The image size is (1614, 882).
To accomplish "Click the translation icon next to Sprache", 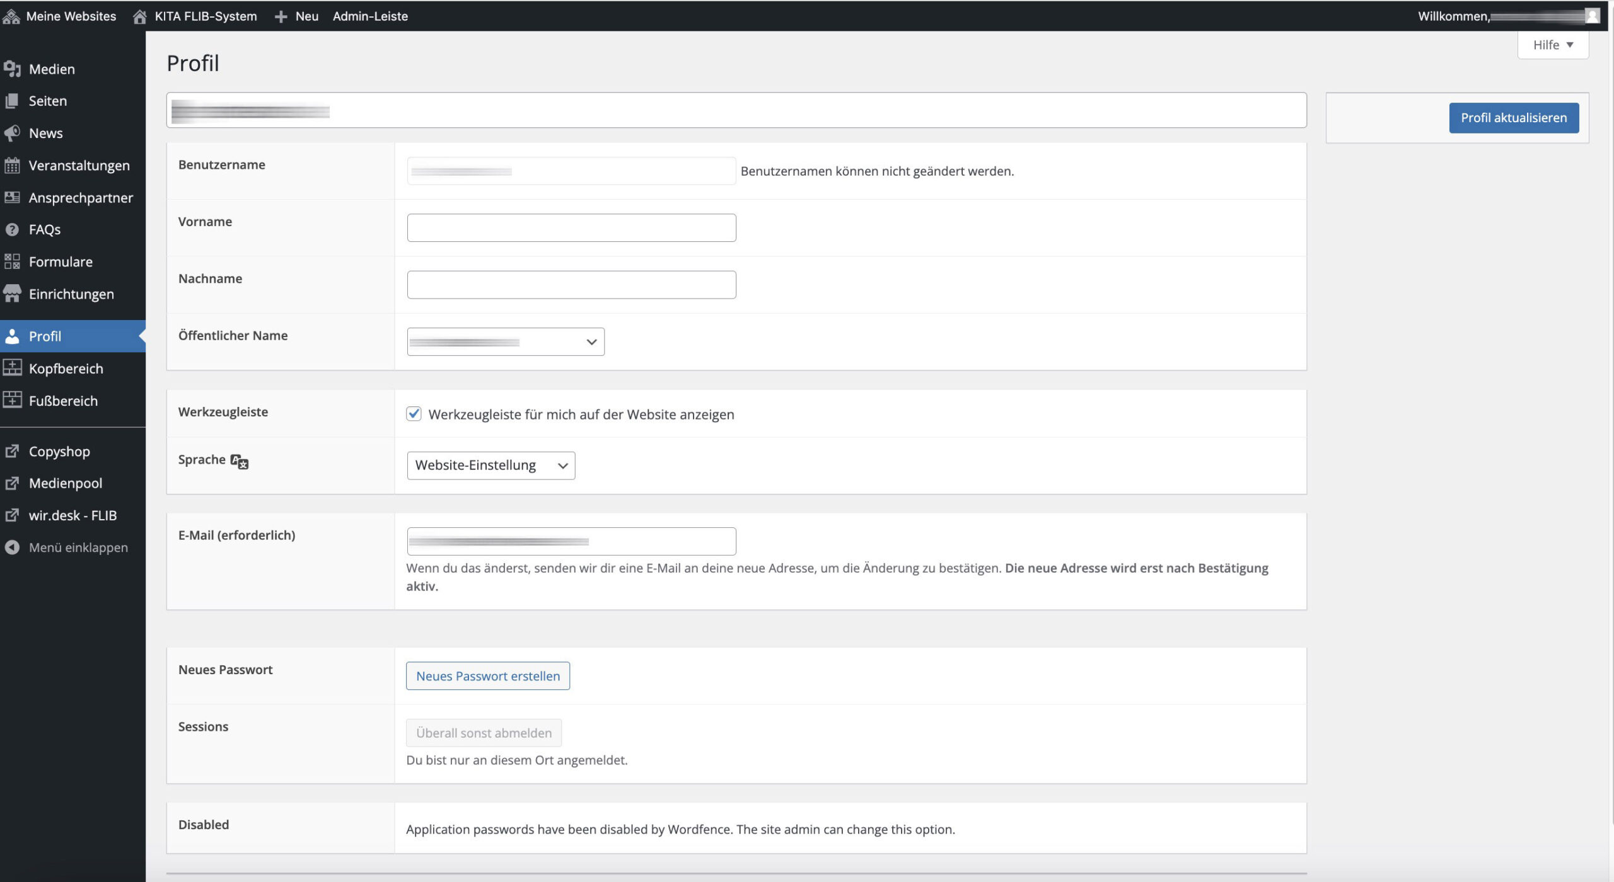I will (x=238, y=461).
